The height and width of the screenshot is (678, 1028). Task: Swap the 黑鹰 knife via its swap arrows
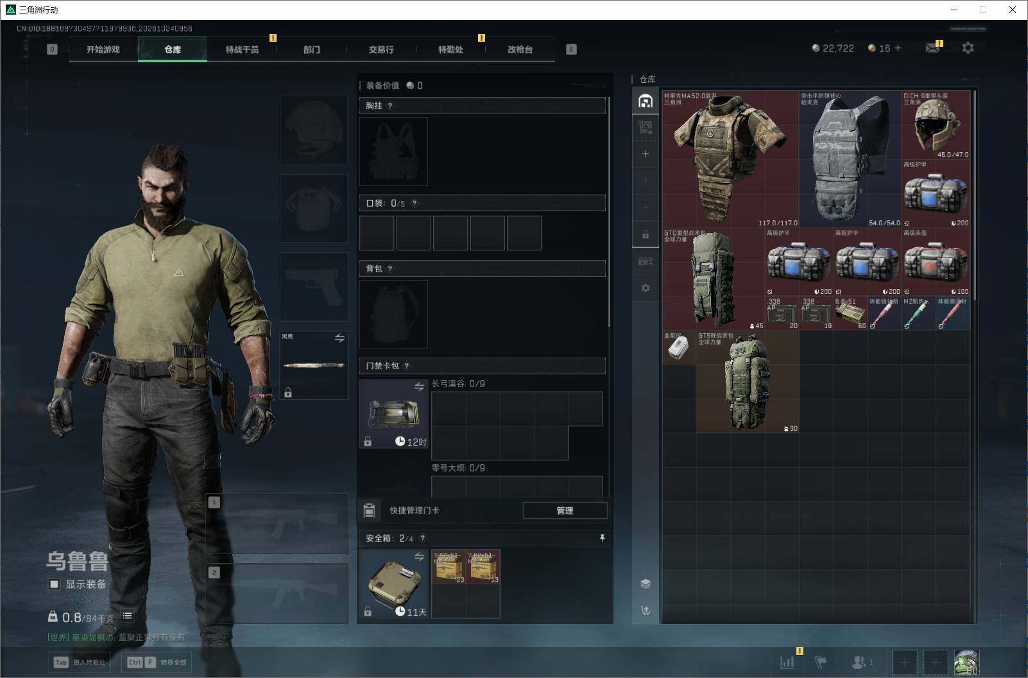click(339, 338)
